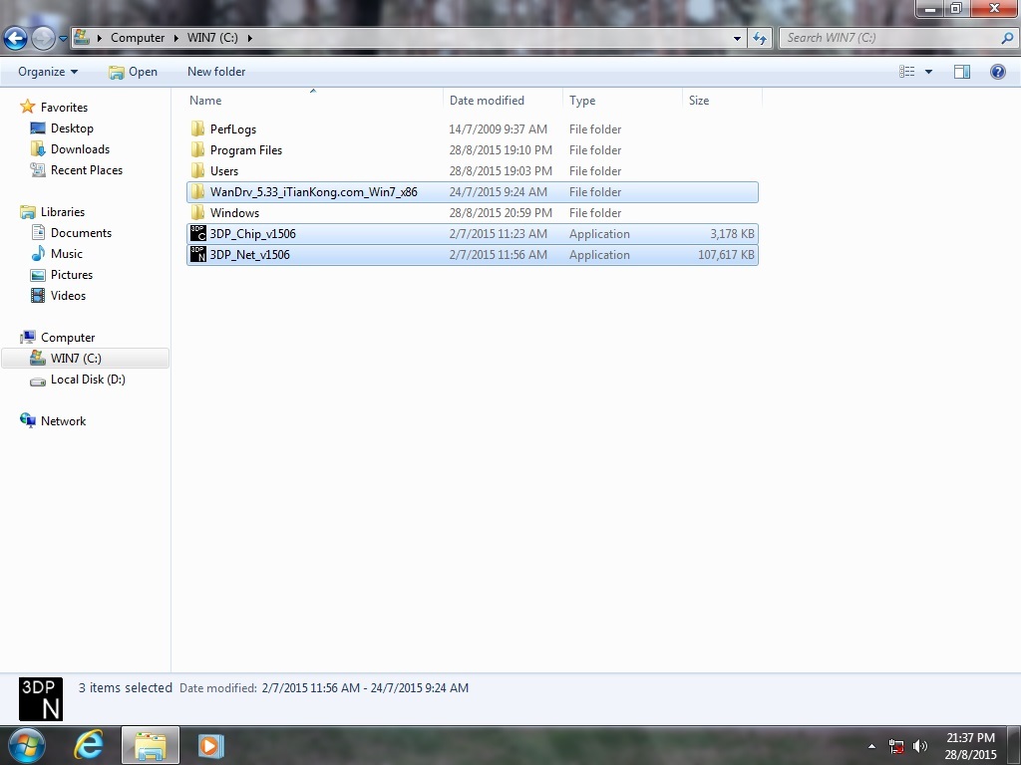Image resolution: width=1021 pixels, height=765 pixels.
Task: Select the 3DP_Chip_v1506 application icon
Action: [x=198, y=233]
